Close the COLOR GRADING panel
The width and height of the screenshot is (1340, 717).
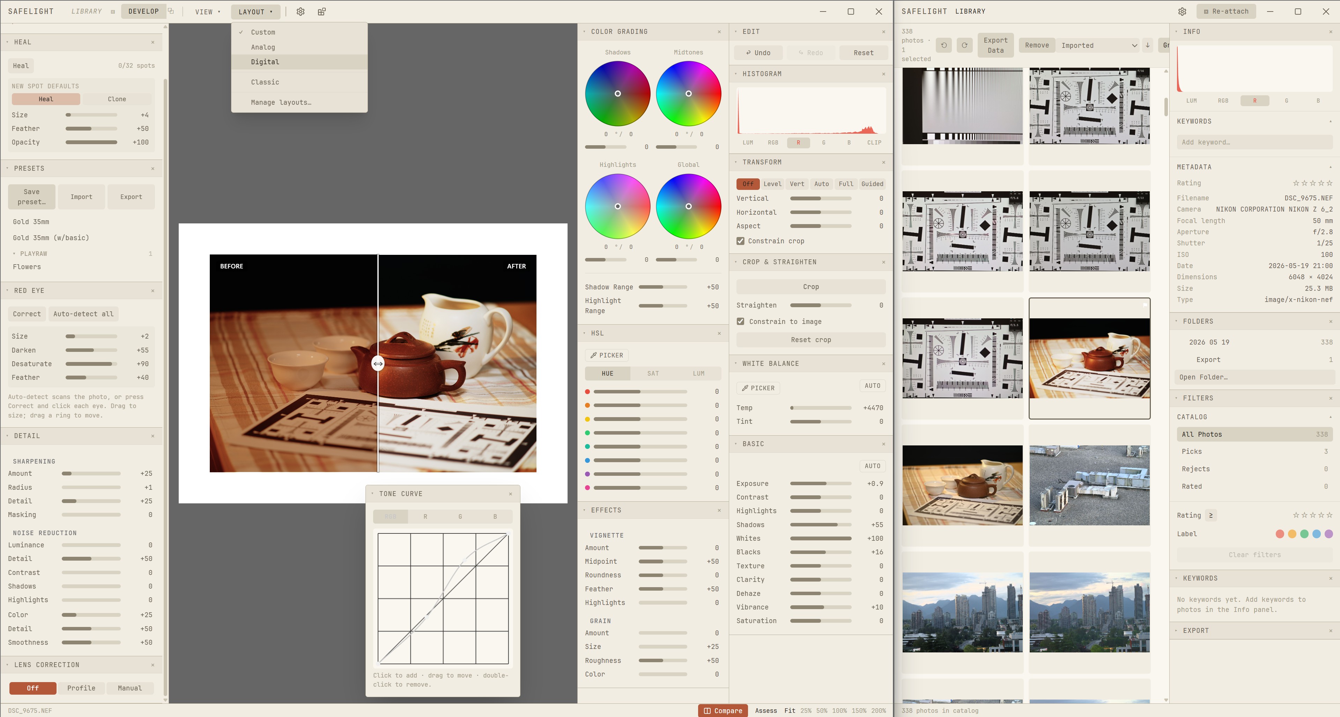coord(719,32)
